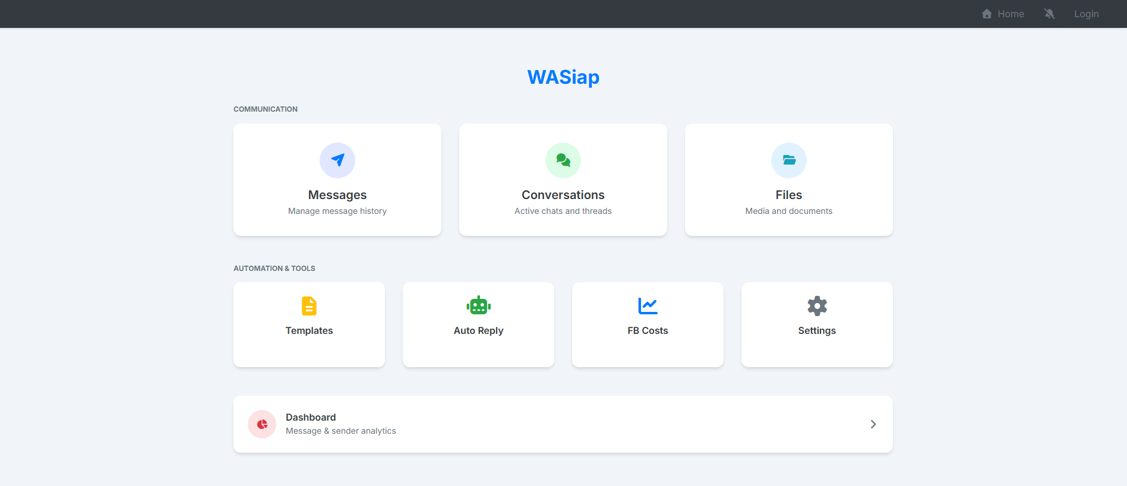
Task: Click the Settings label
Action: click(817, 330)
